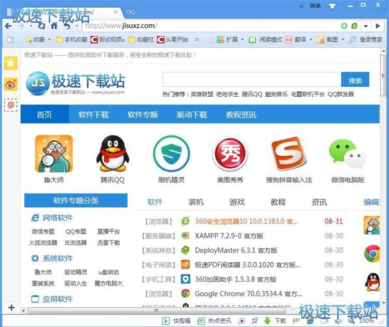Click the blue 搜索 search button
The width and height of the screenshot is (389, 327).
coord(355,80)
